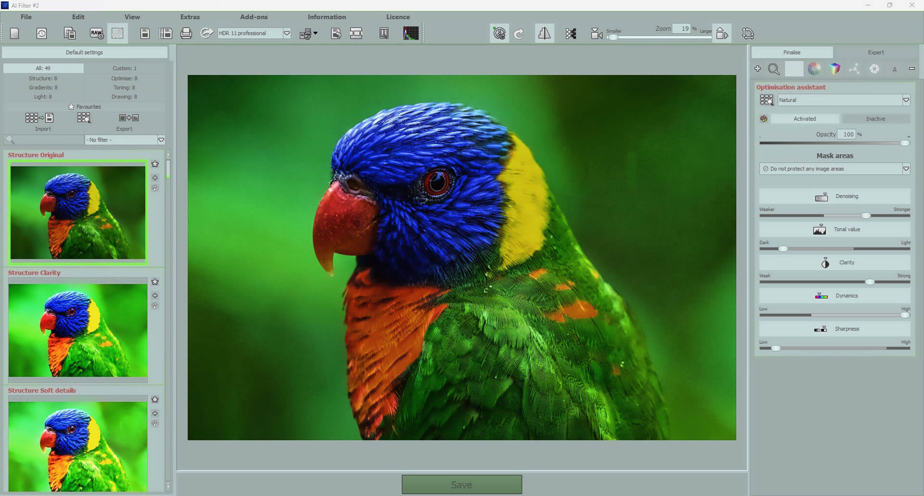The height and width of the screenshot is (496, 924).
Task: Click the color wheel icon in Finalise panel
Action: [x=814, y=69]
